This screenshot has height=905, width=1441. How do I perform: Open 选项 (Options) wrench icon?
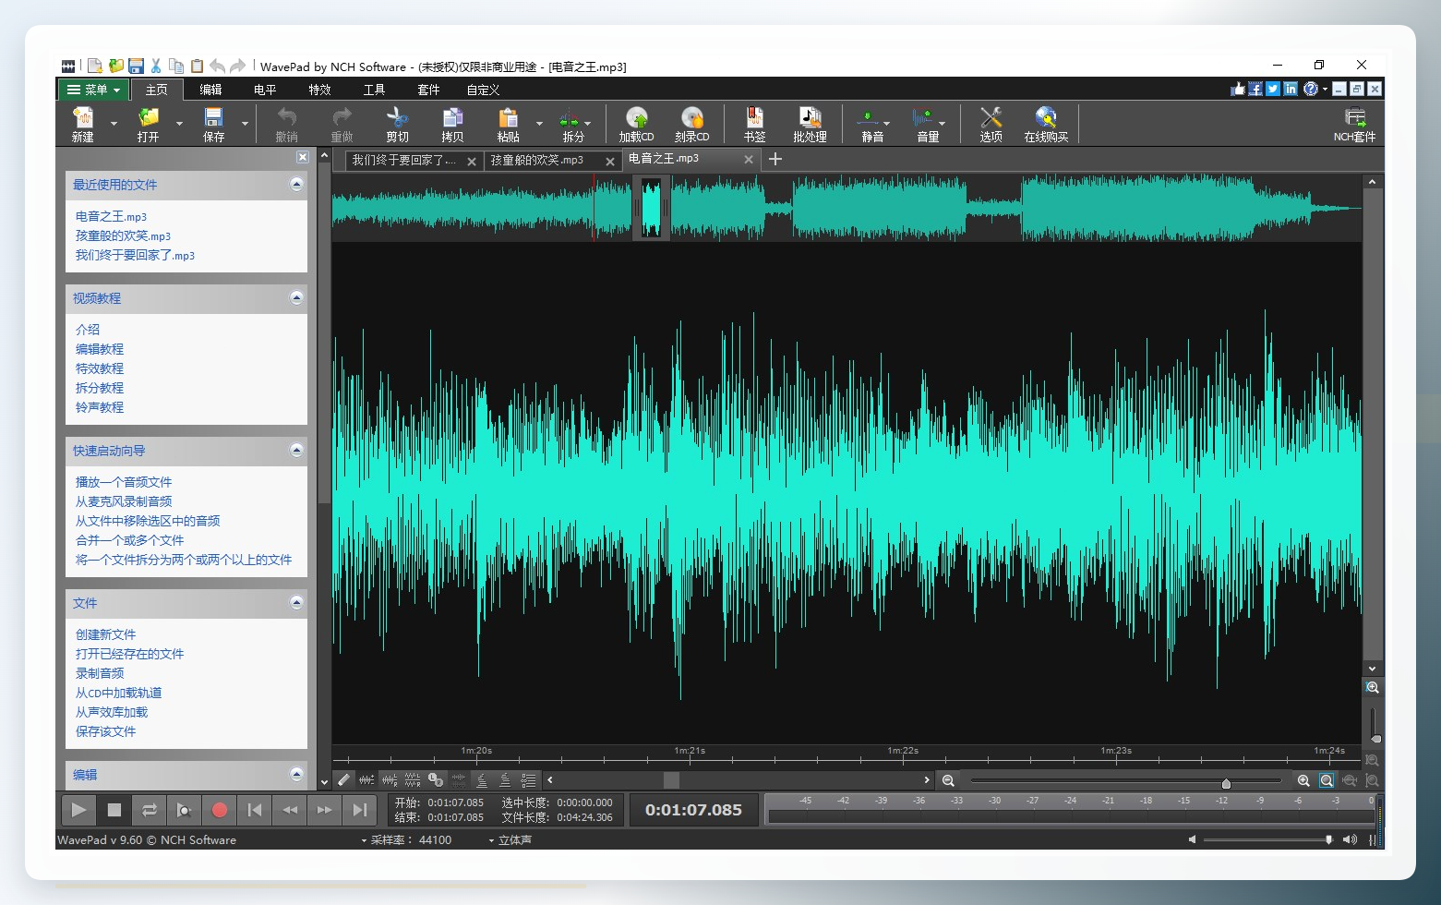point(991,117)
